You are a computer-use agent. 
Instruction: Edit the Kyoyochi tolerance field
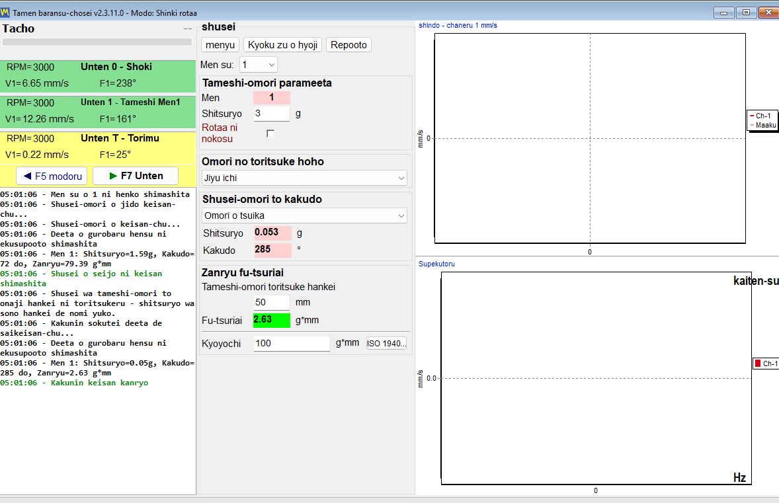pos(292,343)
